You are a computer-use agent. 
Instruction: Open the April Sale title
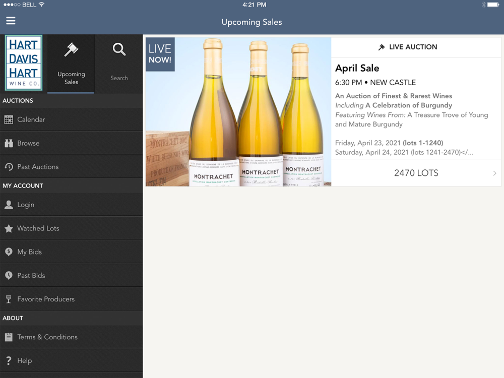coord(357,68)
